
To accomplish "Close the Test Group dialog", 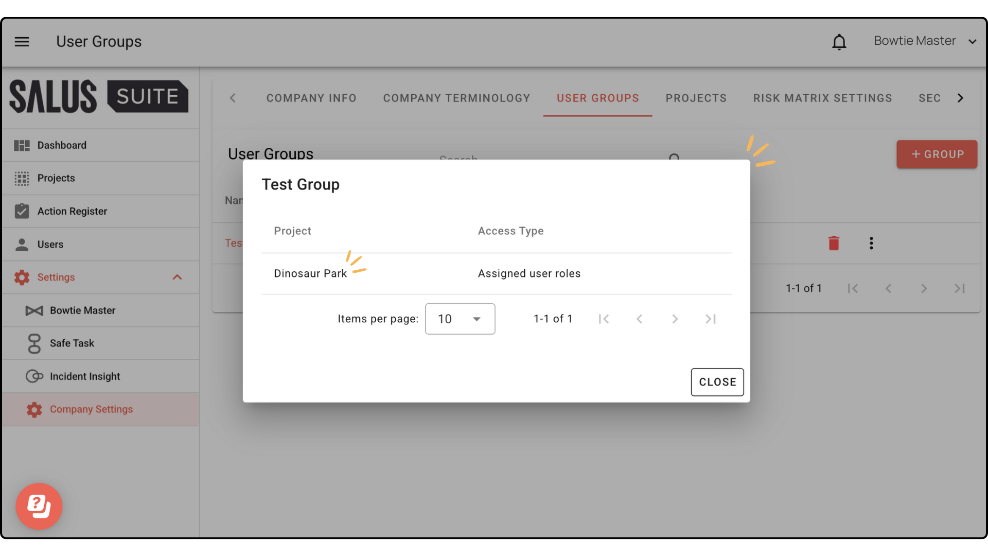I will point(717,382).
